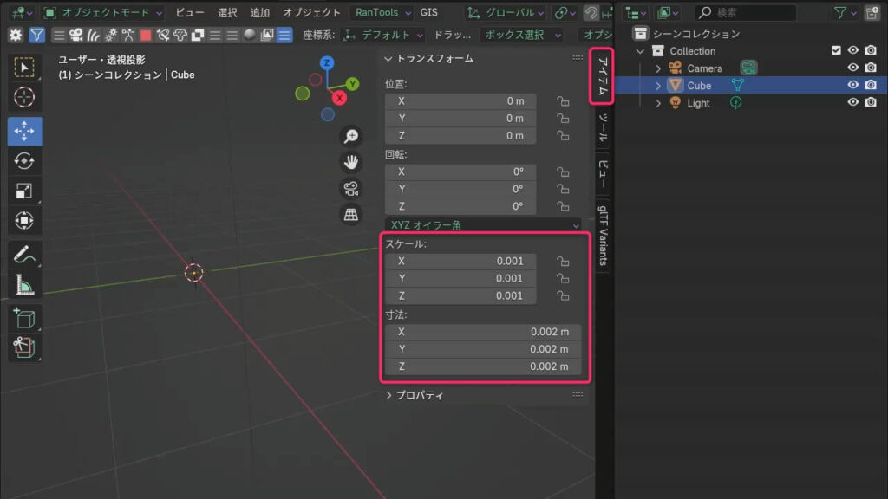Toggle Collection exclude checkbox
The height and width of the screenshot is (499, 888).
pos(836,50)
